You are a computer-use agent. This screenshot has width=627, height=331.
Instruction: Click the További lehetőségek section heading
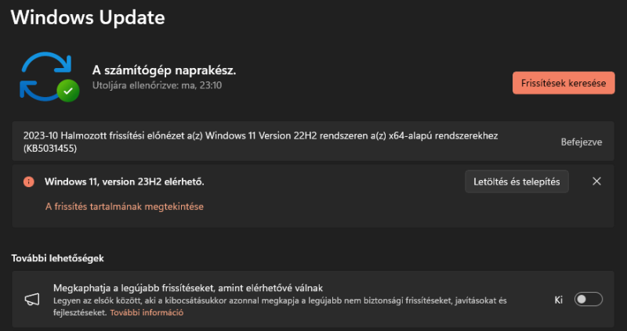click(57, 258)
